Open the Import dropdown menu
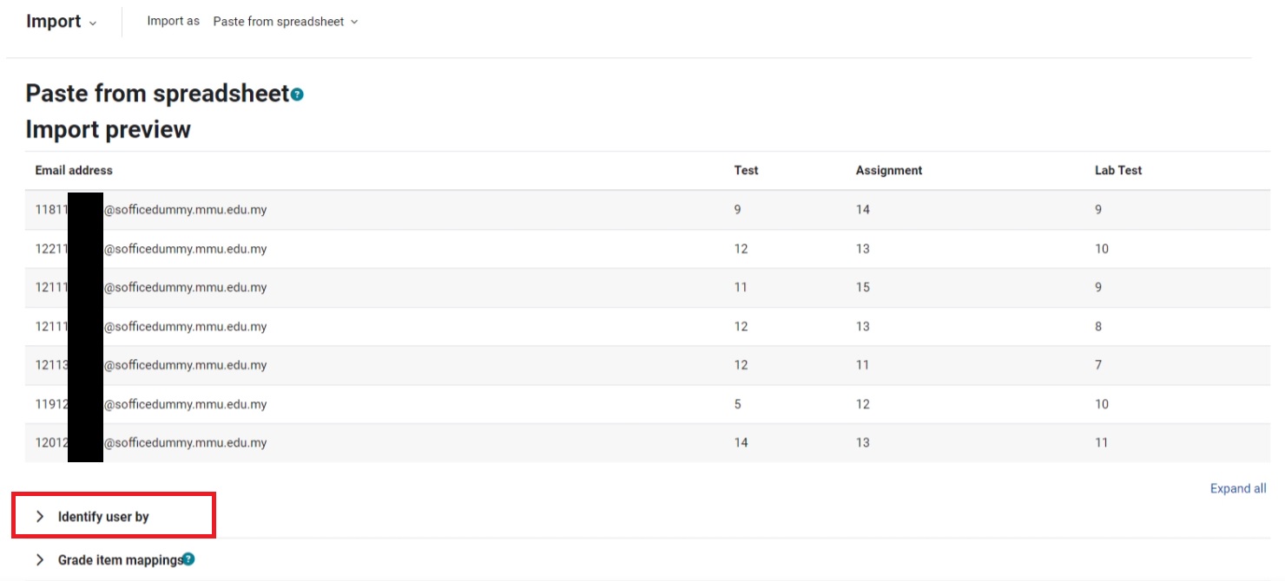This screenshot has height=581, width=1285. click(x=61, y=22)
